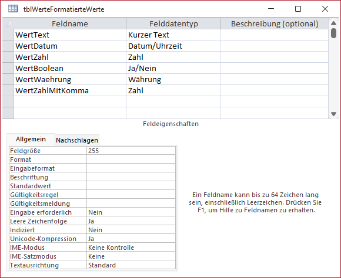Click the Datum/Uhrzeit data type cell

[173, 46]
